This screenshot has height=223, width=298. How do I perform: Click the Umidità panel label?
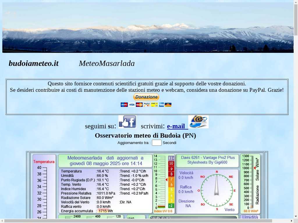click(x=250, y=217)
